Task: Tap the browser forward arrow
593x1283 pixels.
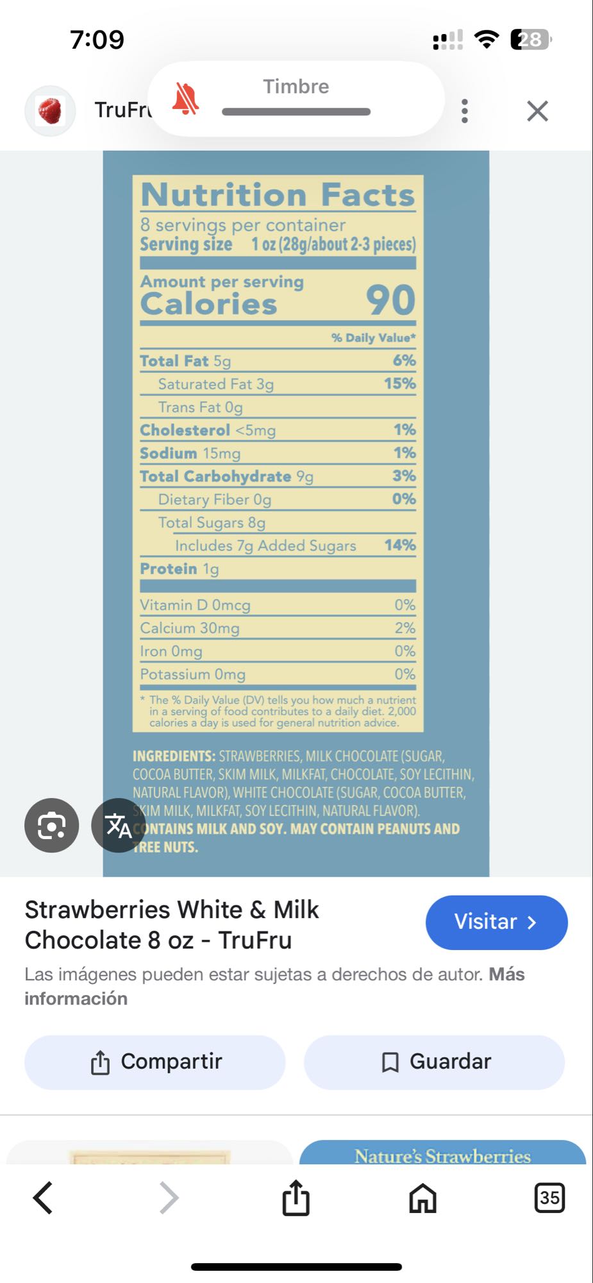Action: 169,1198
